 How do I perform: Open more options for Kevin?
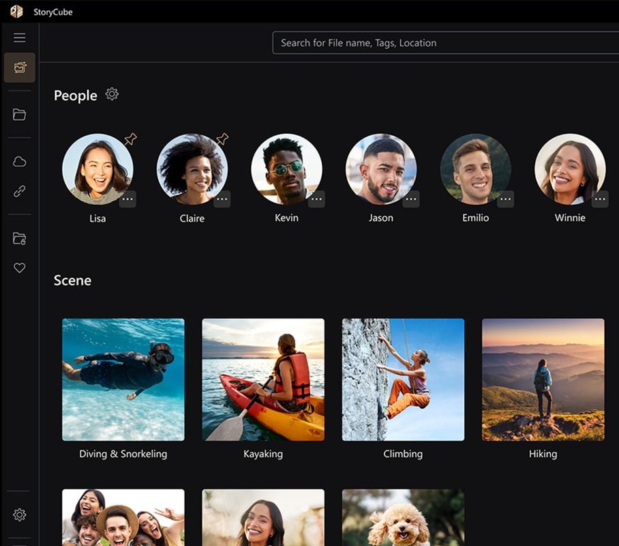[x=316, y=199]
